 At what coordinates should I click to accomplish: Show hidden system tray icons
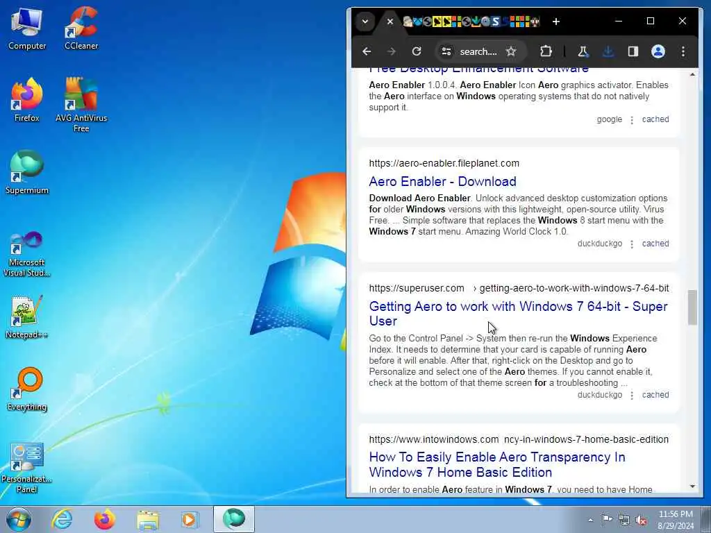point(590,520)
